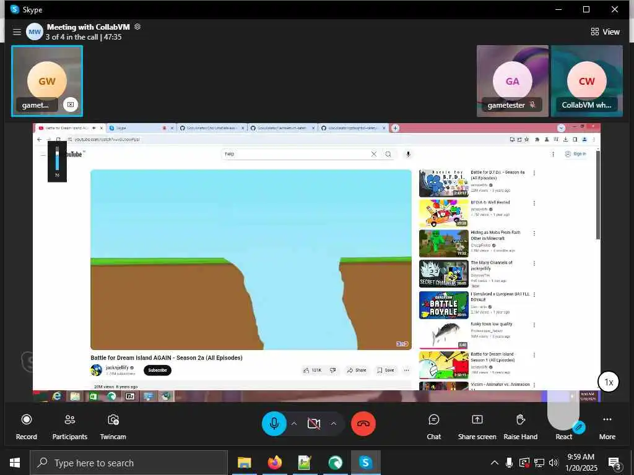Open the View layout options
Viewport: 634px width, 475px height.
coord(605,32)
